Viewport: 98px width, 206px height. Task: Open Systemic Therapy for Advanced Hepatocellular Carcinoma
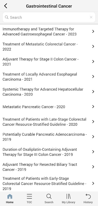tap(49, 92)
